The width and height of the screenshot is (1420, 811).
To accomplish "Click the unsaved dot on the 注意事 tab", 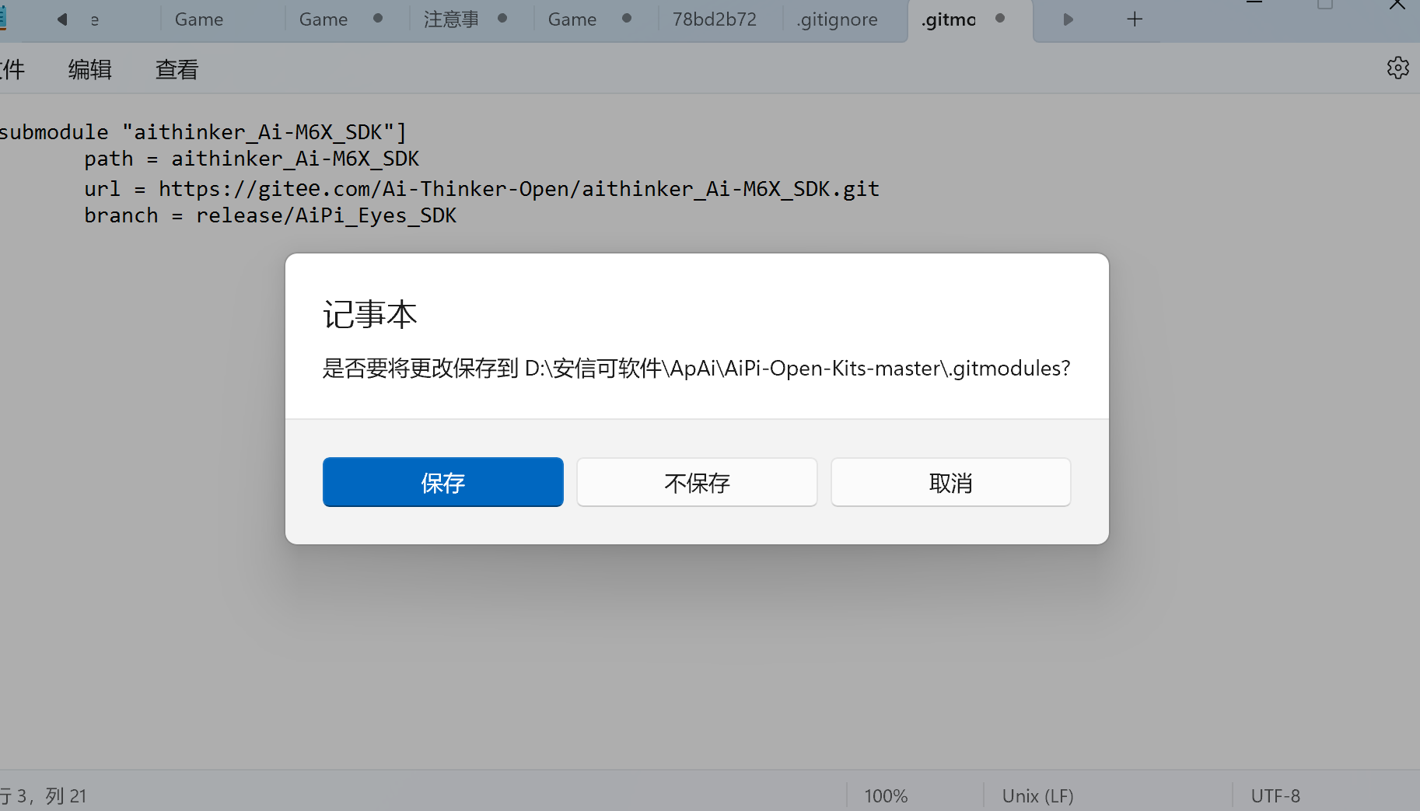I will click(502, 18).
